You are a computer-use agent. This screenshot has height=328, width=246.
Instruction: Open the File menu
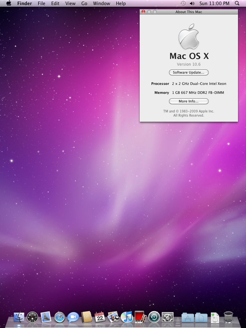(x=41, y=3)
